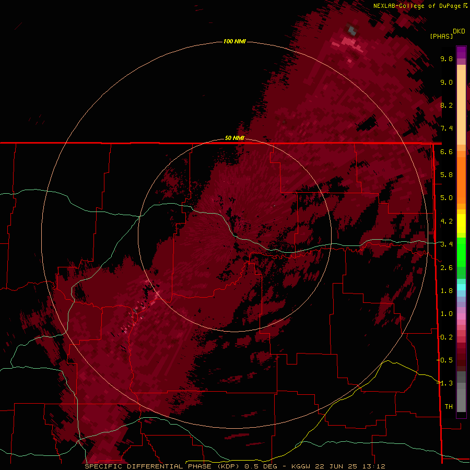Screen dimensions: 470x470
Task: Click the [PHAS] label above the color scale
Action: tap(441, 36)
